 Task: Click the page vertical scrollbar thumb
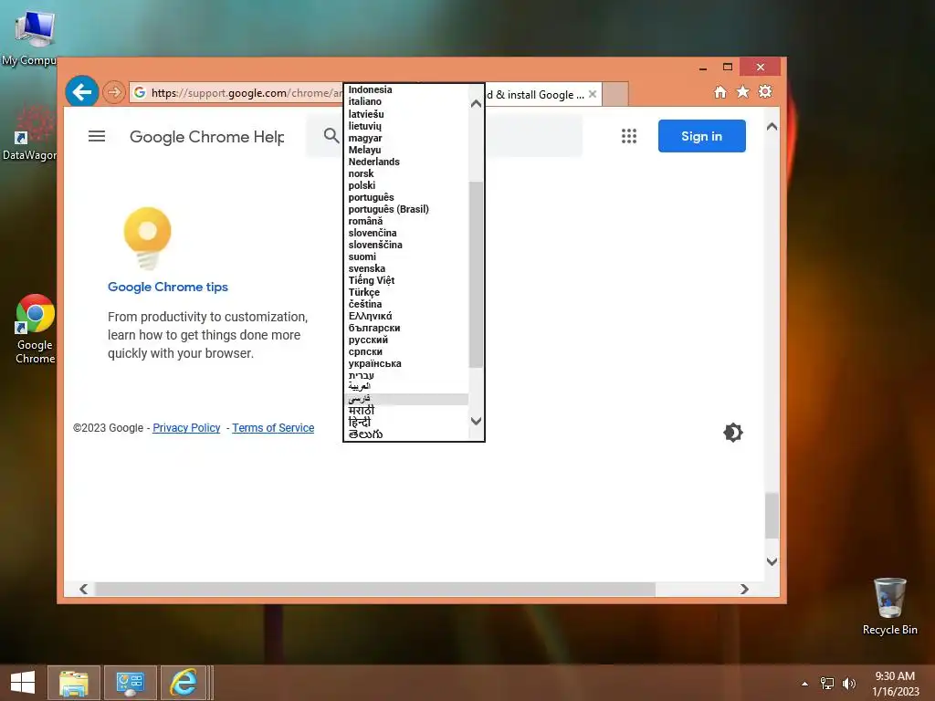click(772, 516)
